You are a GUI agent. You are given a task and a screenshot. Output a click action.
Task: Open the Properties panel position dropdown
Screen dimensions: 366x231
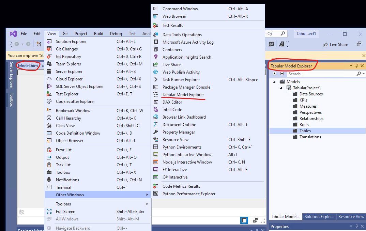[351, 226]
